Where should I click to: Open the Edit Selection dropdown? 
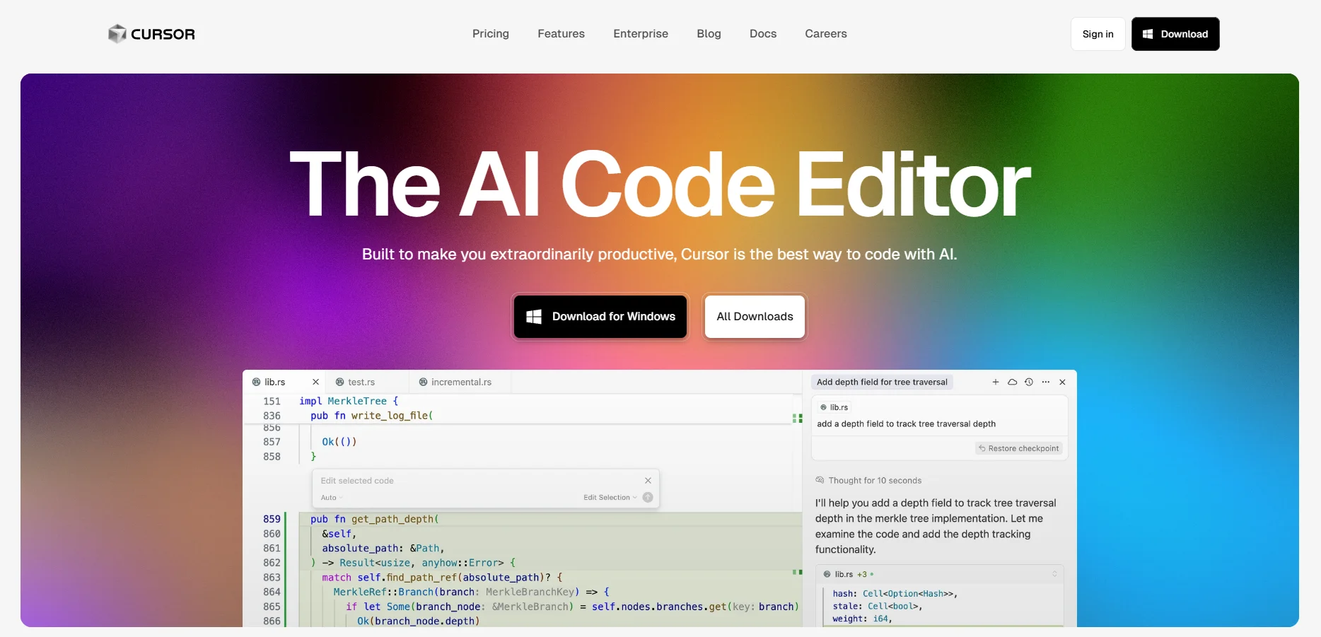coord(610,498)
